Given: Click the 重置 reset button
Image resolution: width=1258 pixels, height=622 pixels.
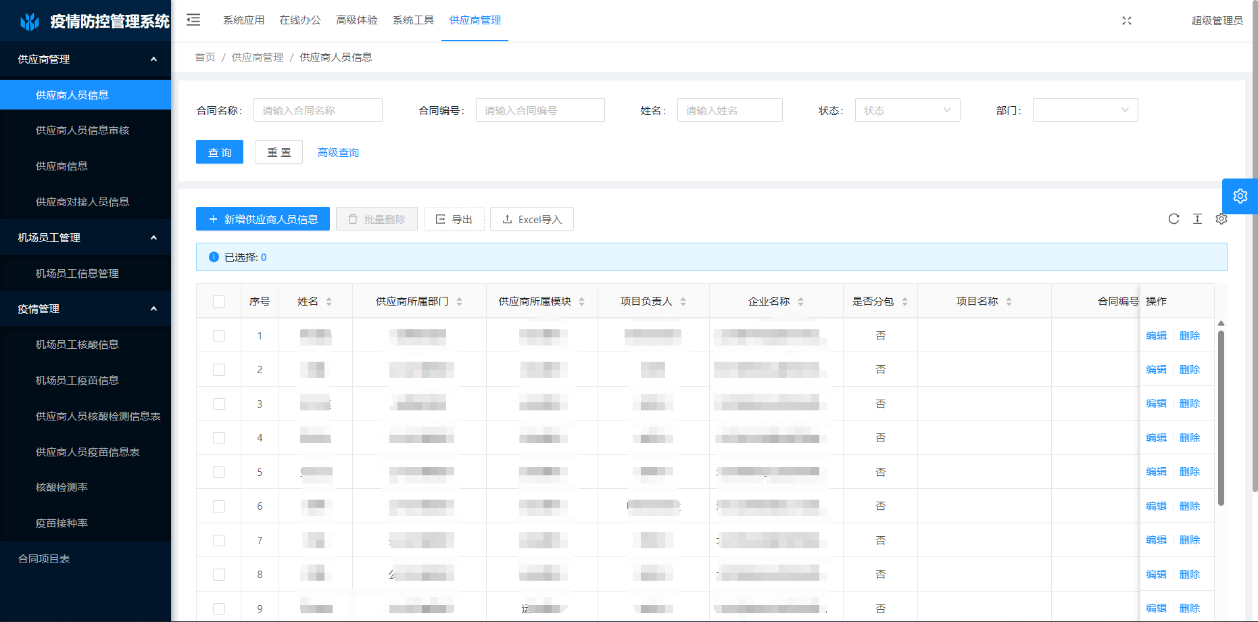Looking at the screenshot, I should point(279,152).
